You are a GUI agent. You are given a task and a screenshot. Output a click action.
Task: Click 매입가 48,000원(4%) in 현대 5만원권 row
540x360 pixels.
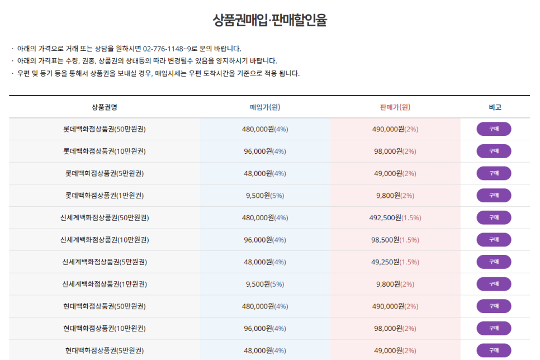265,350
